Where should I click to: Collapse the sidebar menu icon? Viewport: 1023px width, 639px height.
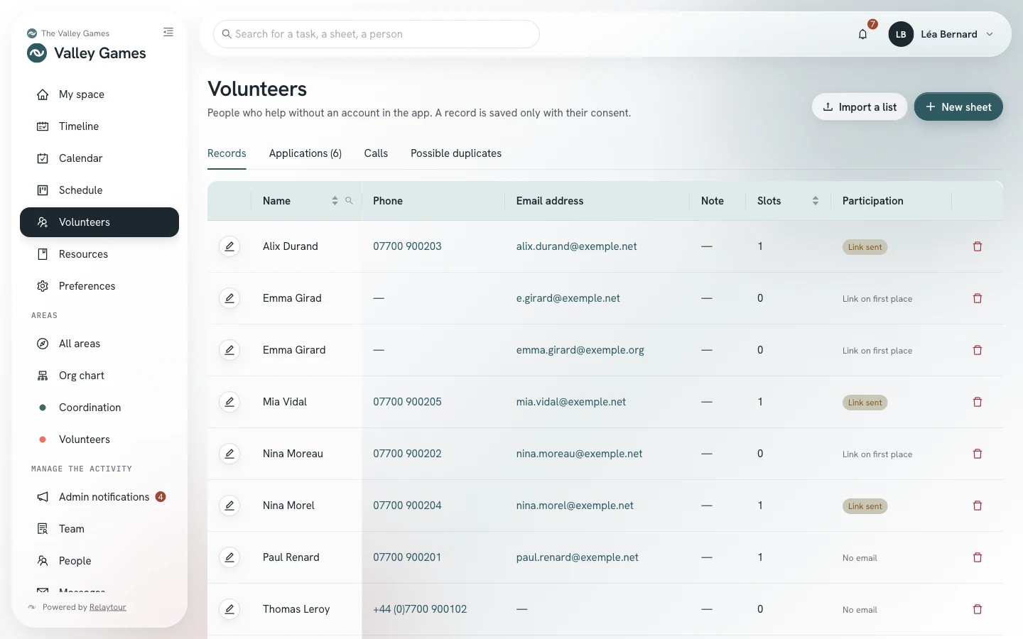click(168, 32)
